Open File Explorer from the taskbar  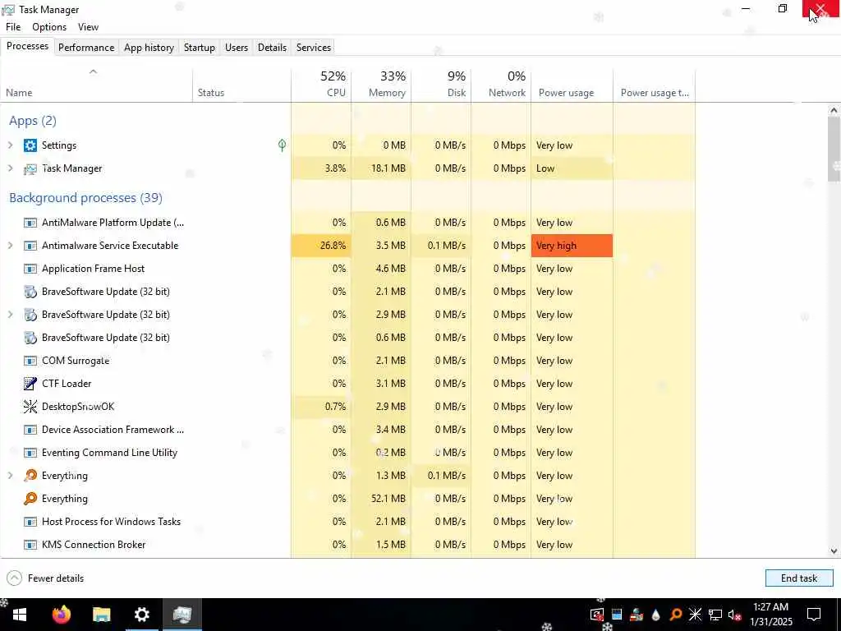point(101,615)
